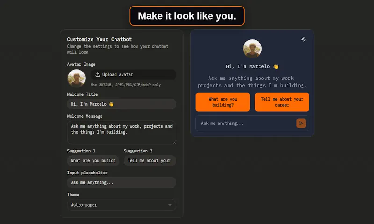Click the 'Hi, I'm Marcelo' preview greeting

tap(252, 66)
